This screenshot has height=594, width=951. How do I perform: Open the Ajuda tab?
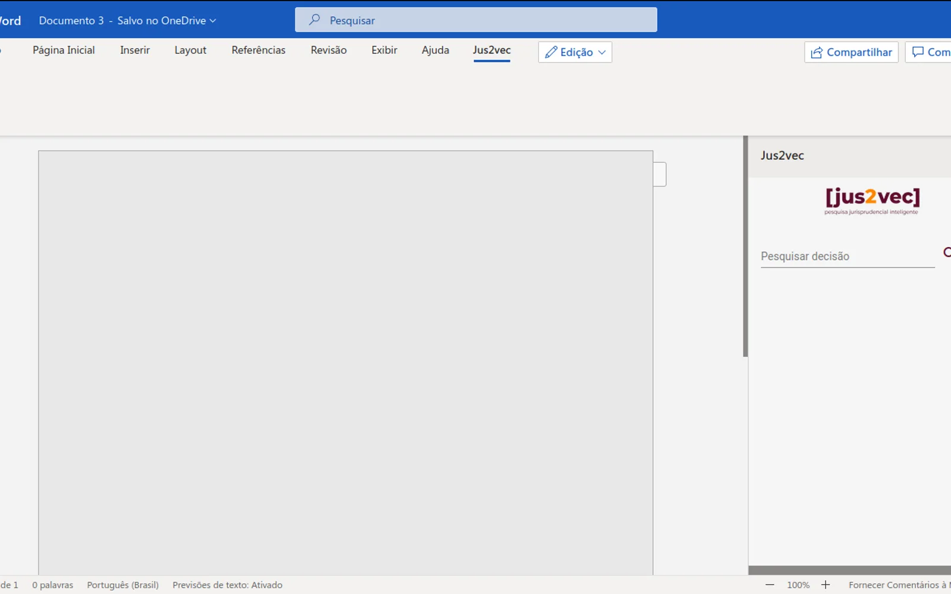[435, 50]
